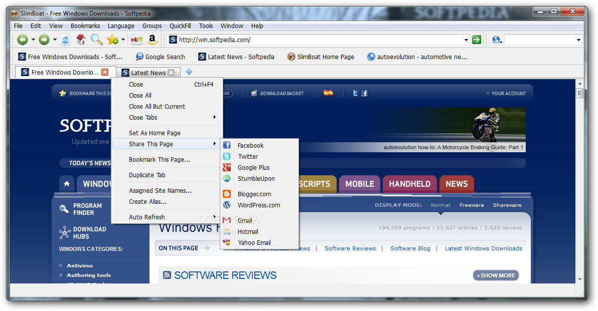Choose Bookmark This Page...
Screen dimensions: 598x311
(167, 159)
